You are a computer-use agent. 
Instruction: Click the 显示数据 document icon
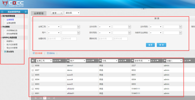[34, 53]
